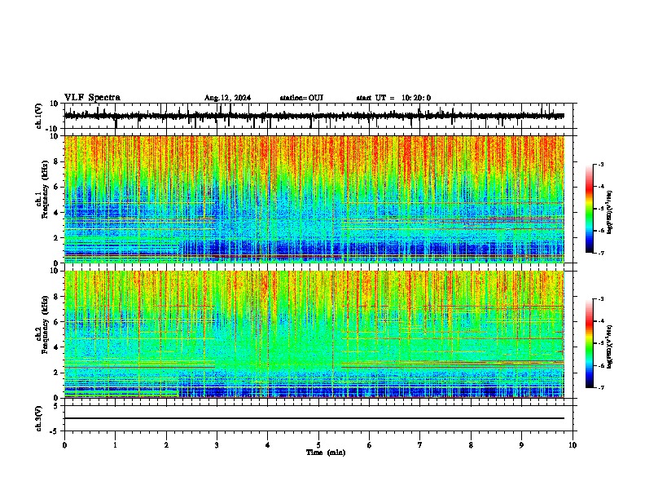Click time axis tick label '8'
Viewport: 645px width, 499px height.
[471, 445]
